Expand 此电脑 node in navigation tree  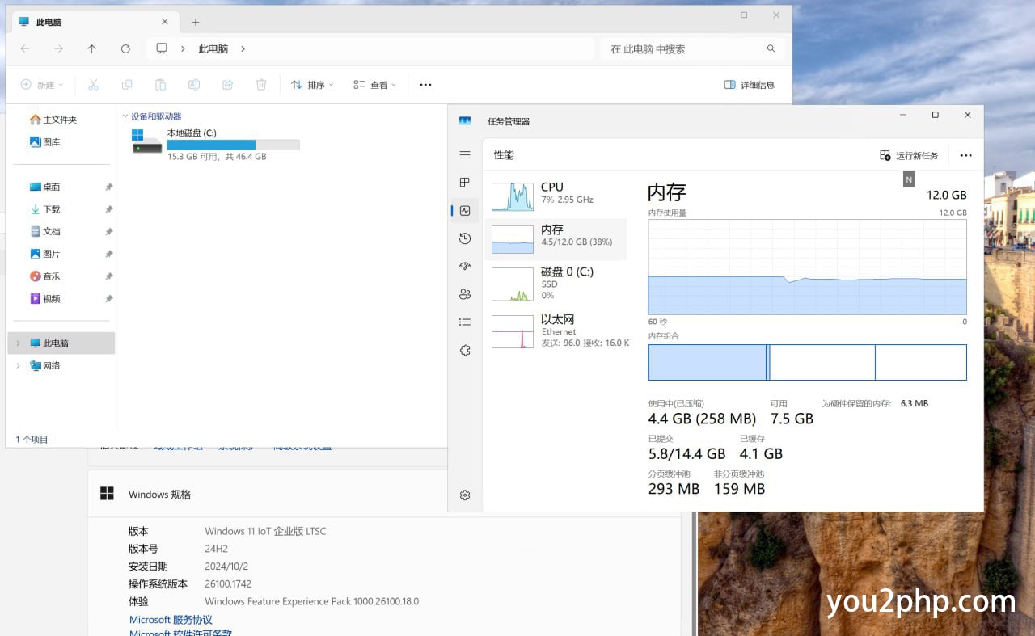coord(19,343)
